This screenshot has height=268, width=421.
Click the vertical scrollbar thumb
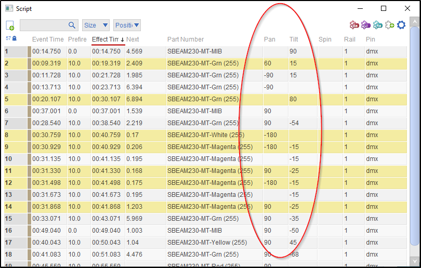[415, 136]
